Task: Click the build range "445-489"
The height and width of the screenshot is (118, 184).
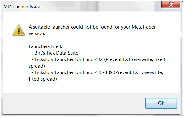Action: tap(104, 72)
